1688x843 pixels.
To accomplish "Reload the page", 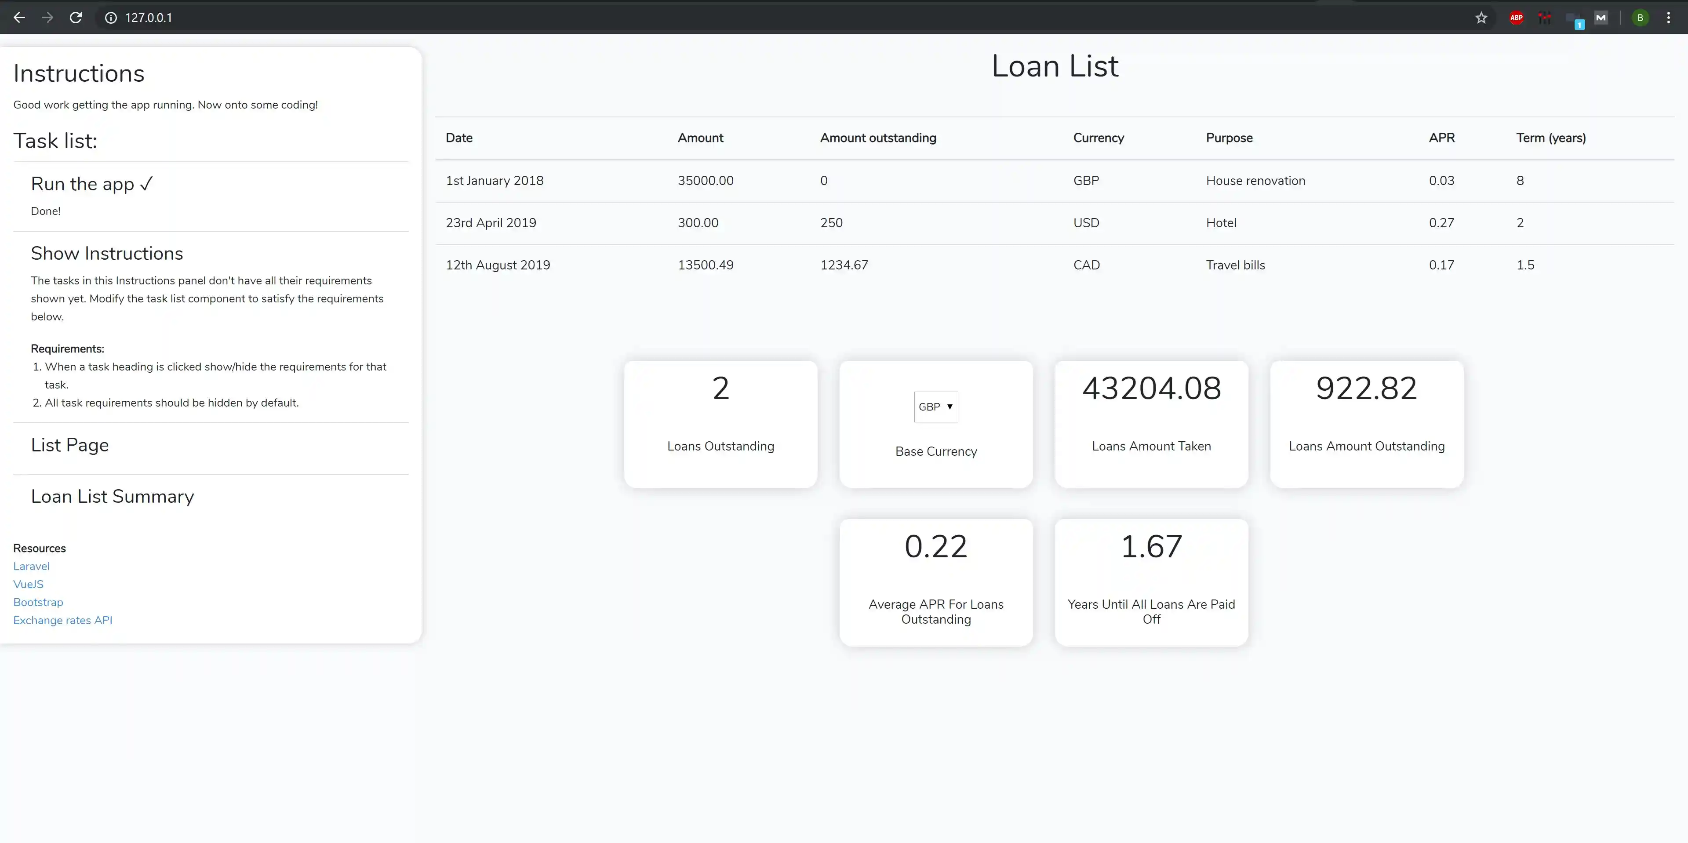I will point(76,18).
